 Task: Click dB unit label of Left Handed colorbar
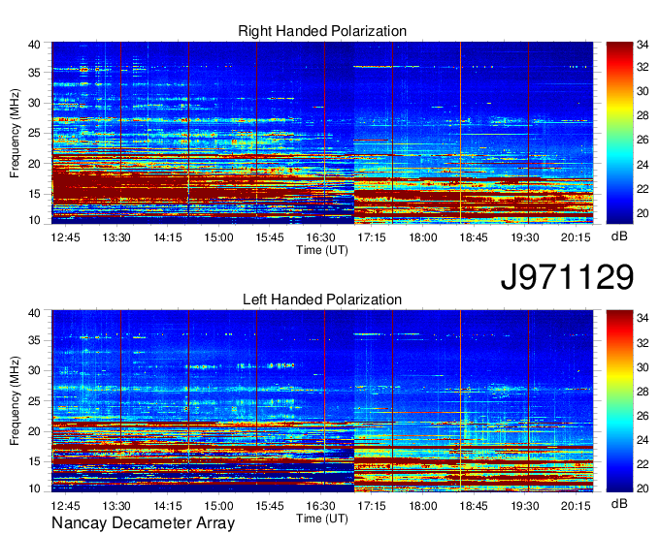(x=619, y=503)
